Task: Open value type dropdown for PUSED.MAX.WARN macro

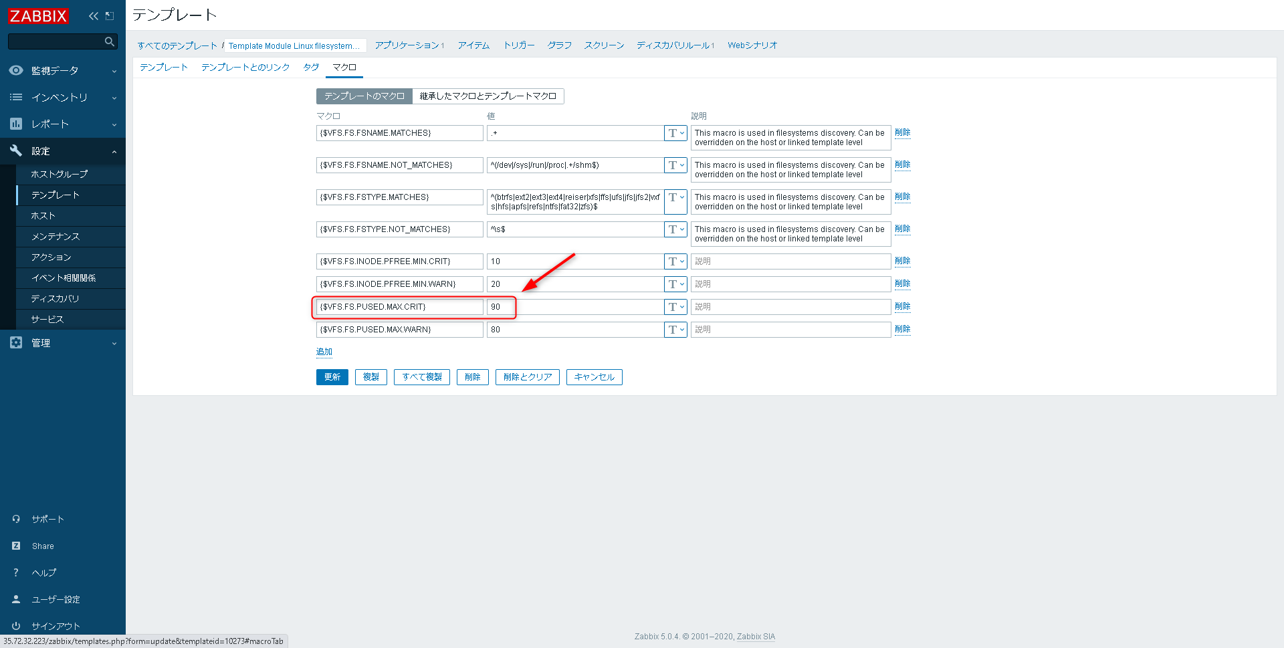Action: pyautogui.click(x=675, y=330)
